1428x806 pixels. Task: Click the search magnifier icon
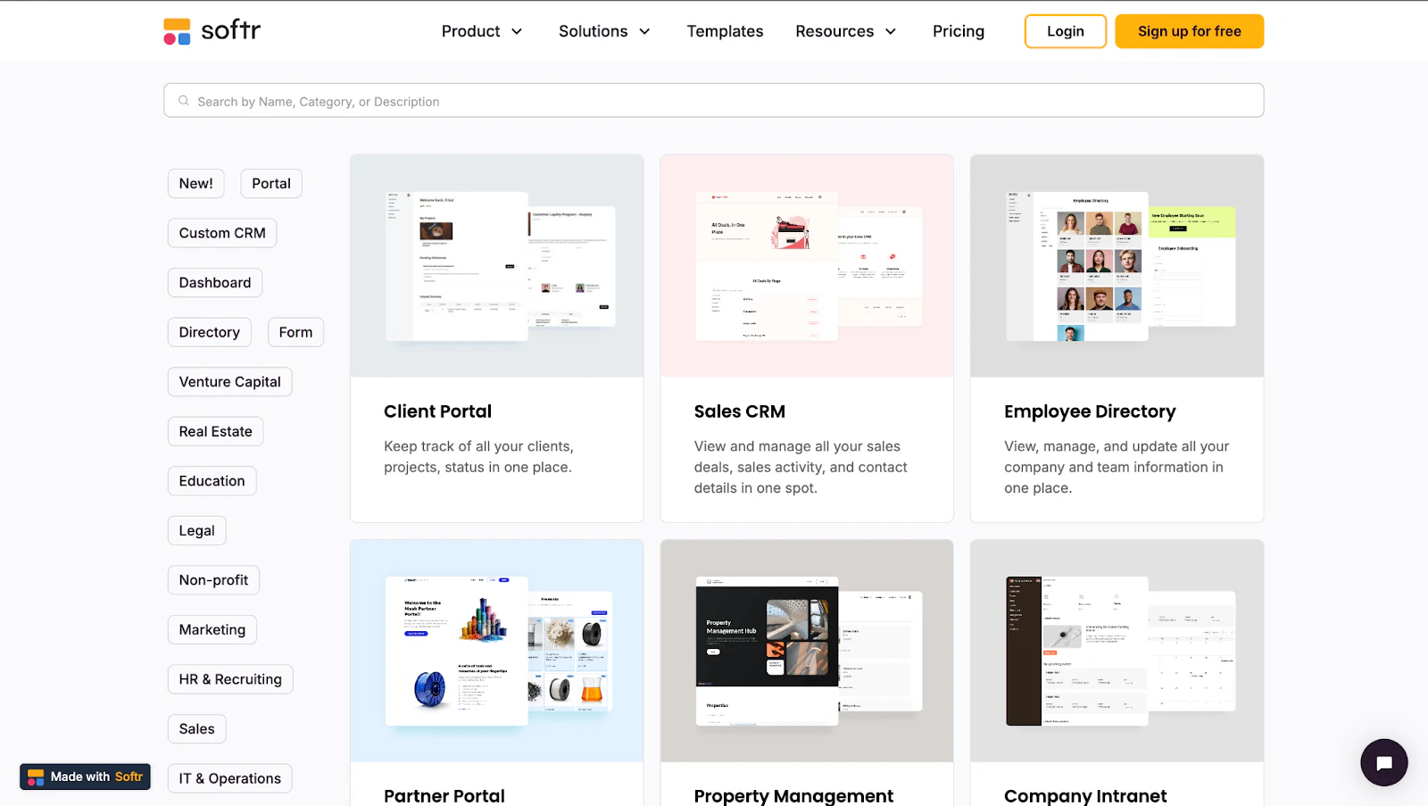tap(183, 101)
